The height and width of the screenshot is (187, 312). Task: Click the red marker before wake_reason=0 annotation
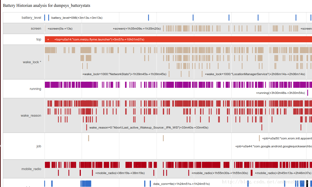[87, 127]
